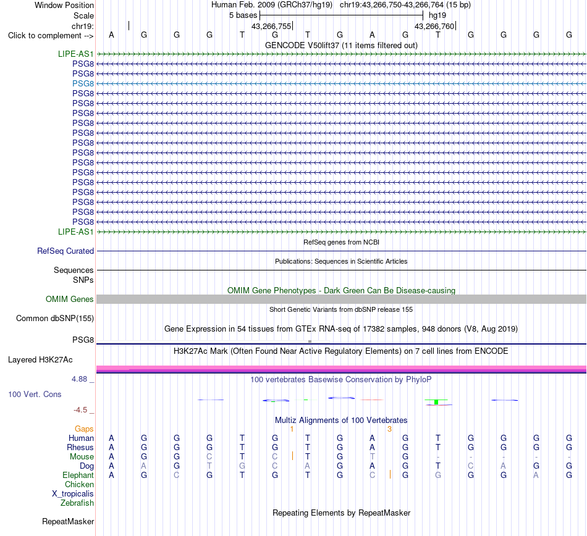Open 'Publications: Sequences in Scientific Articles' title
The image size is (587, 536).
tap(341, 261)
